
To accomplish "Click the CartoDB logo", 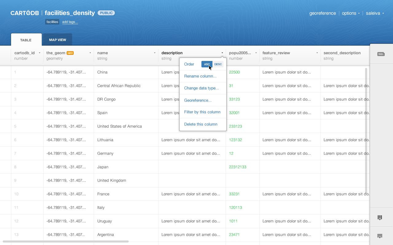I will pyautogui.click(x=25, y=13).
